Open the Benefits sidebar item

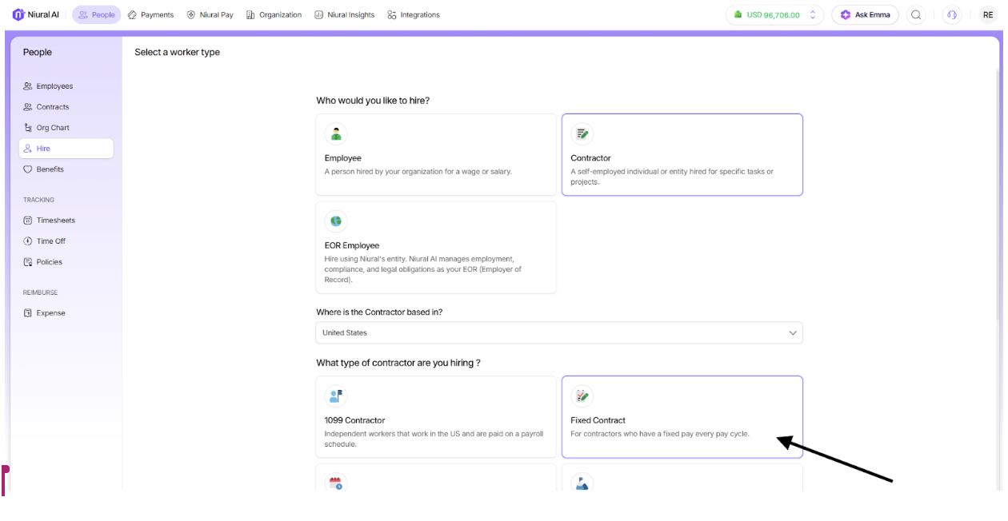pos(50,169)
